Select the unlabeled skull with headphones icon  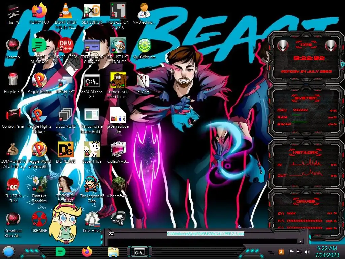point(118,219)
